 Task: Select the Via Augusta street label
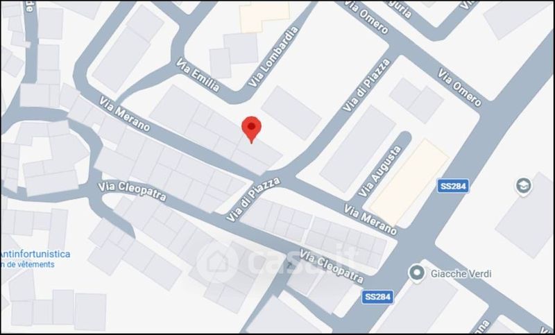coord(380,171)
